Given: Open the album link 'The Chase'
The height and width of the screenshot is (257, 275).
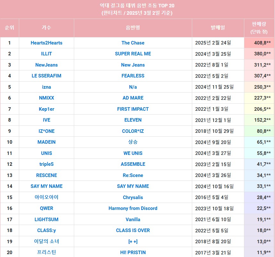Looking at the screenshot, I should tap(133, 43).
